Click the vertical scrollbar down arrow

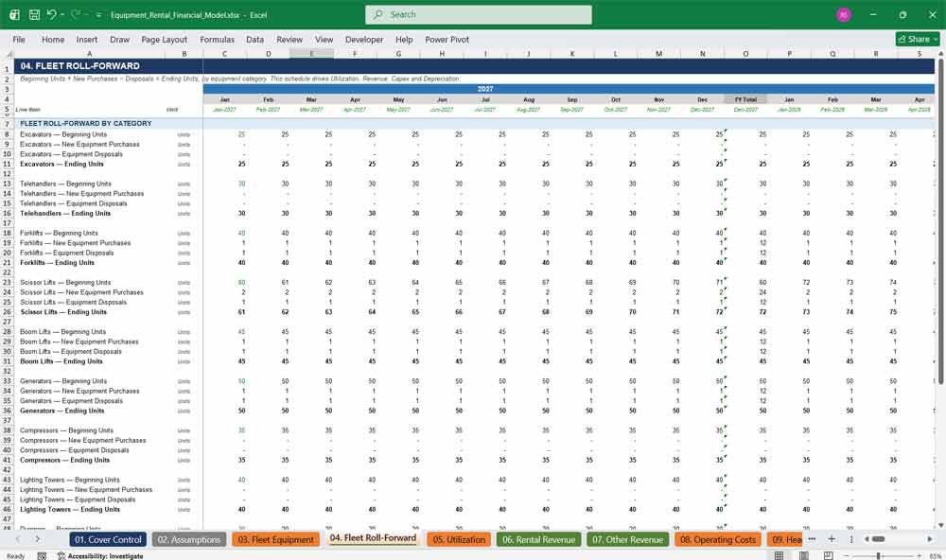point(940,526)
